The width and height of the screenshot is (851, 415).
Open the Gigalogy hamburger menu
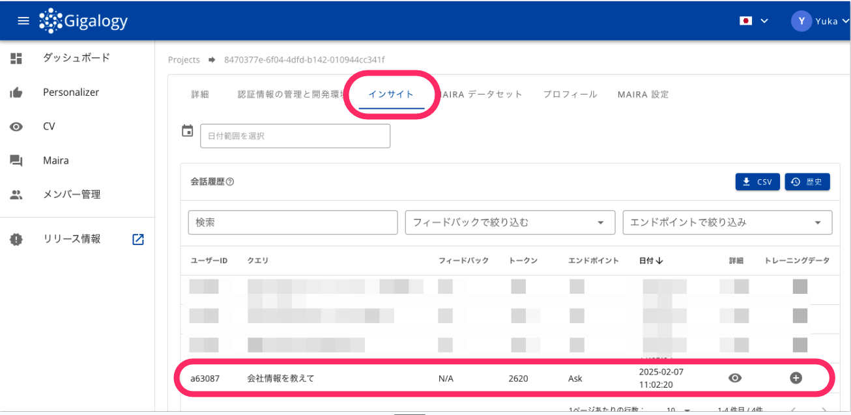point(23,20)
